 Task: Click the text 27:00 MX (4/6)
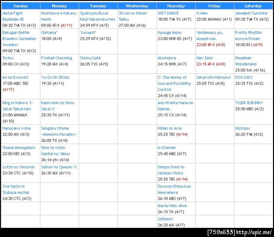point(132,25)
